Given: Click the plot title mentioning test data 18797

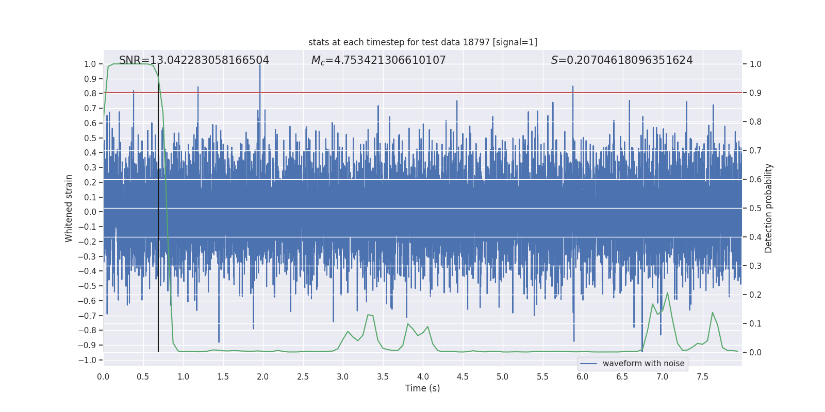Looking at the screenshot, I should [422, 42].
